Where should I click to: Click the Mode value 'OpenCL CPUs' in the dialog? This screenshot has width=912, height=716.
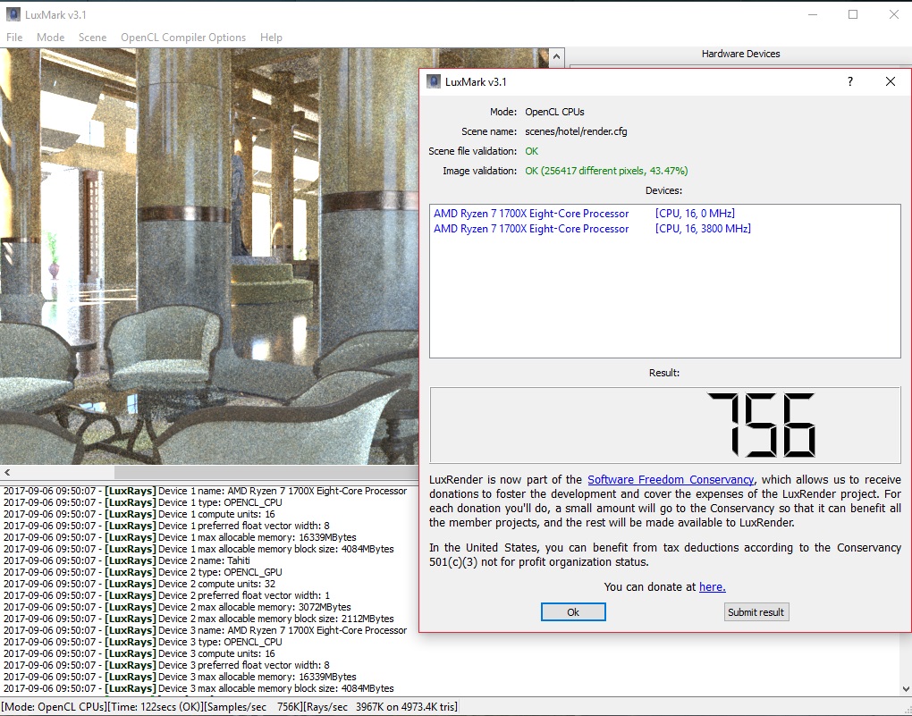pyautogui.click(x=554, y=112)
